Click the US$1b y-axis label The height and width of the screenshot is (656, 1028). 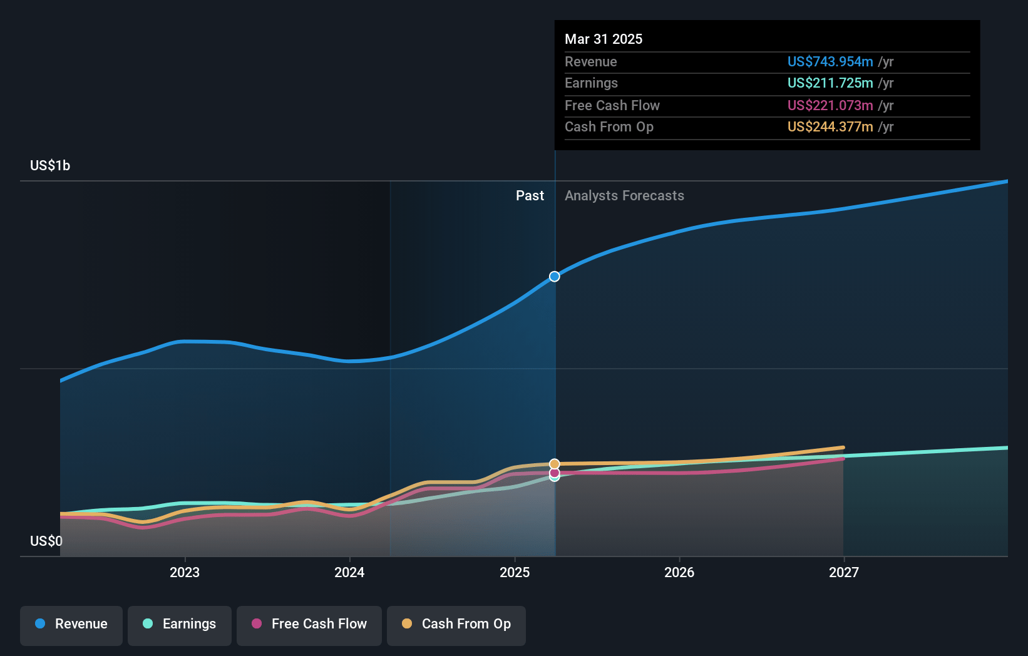point(50,166)
